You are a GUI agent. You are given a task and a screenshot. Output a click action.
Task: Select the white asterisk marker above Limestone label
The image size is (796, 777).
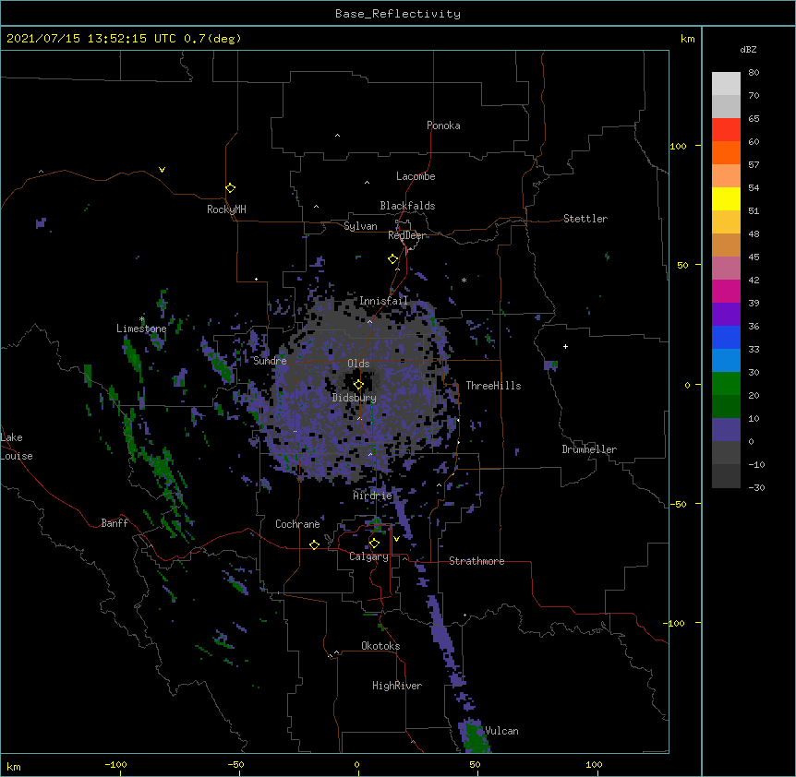tap(142, 319)
